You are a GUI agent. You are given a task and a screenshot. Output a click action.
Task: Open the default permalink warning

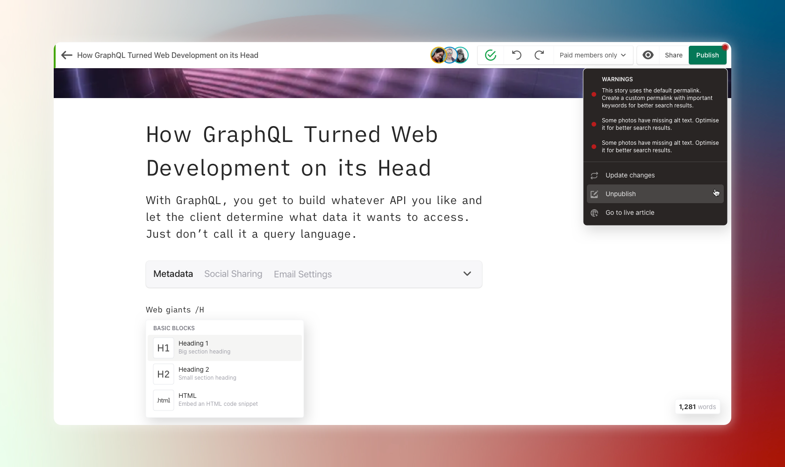[x=657, y=98]
